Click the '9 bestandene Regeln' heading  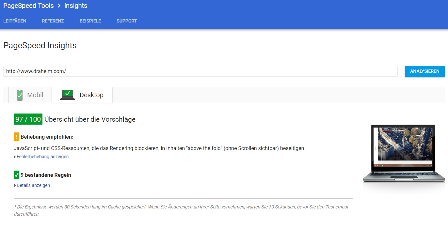coord(46,175)
